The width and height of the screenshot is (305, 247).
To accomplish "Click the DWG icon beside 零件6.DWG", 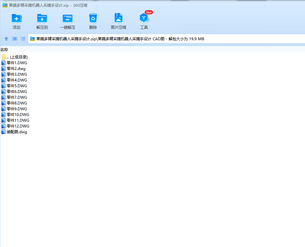I will click(4, 92).
